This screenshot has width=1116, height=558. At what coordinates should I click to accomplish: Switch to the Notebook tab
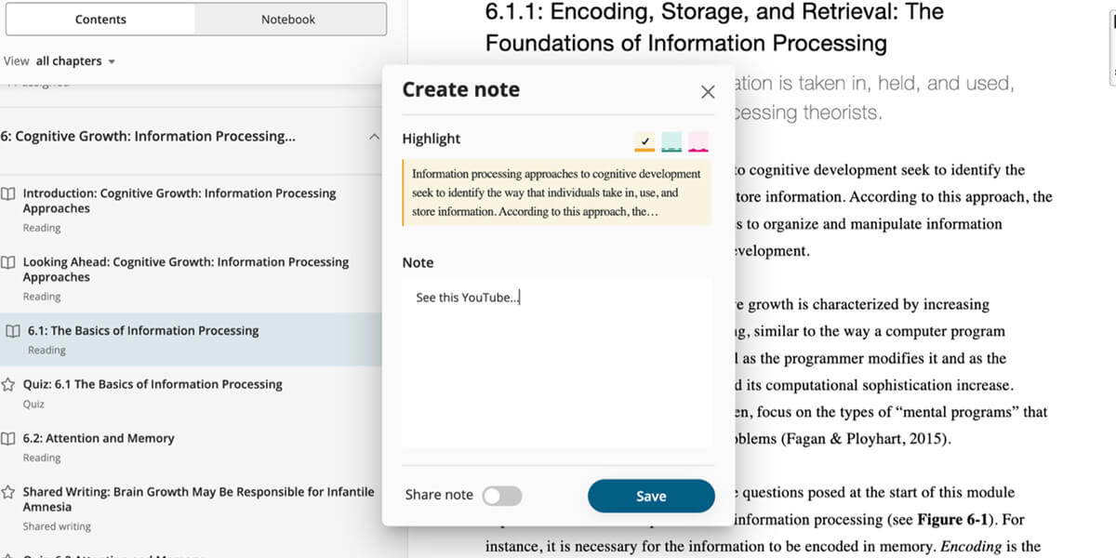click(x=288, y=20)
